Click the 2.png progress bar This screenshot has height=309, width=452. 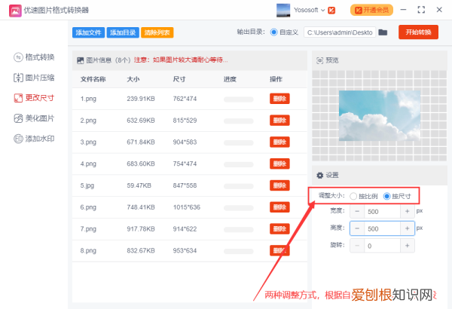(x=238, y=121)
